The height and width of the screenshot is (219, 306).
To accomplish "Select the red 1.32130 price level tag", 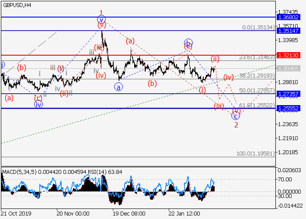I will pos(289,55).
